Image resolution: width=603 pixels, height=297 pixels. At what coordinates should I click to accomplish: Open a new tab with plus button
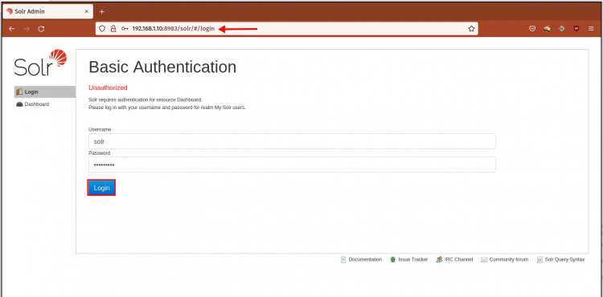pyautogui.click(x=102, y=11)
